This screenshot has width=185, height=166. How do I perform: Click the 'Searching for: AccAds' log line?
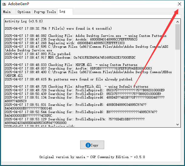click(x=71, y=39)
